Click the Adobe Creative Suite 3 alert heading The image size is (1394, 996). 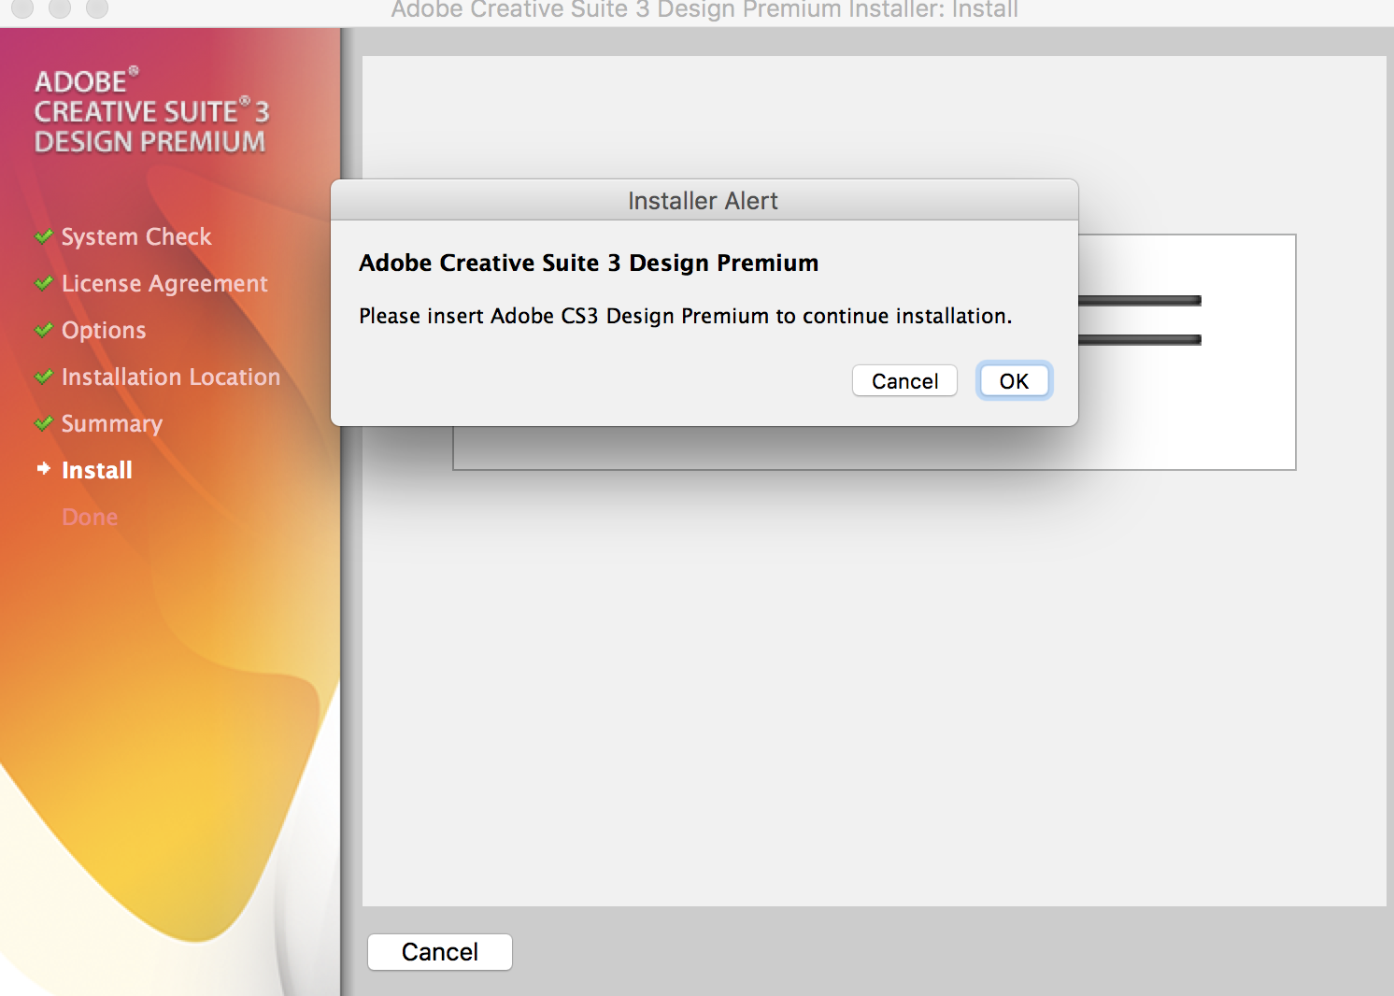click(x=589, y=263)
